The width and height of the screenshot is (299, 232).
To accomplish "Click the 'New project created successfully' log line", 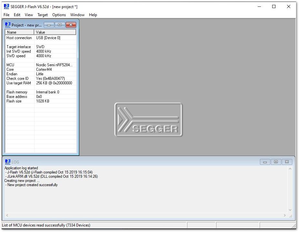I will pos(32,185).
